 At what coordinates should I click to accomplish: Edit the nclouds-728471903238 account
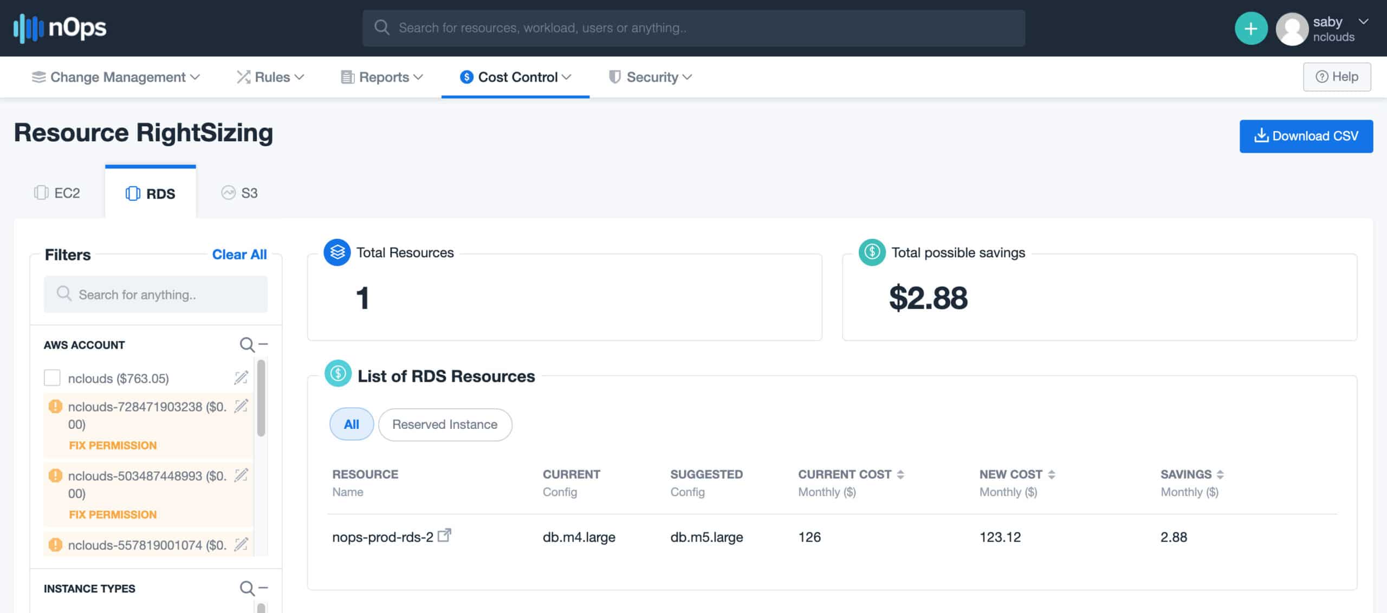(241, 406)
